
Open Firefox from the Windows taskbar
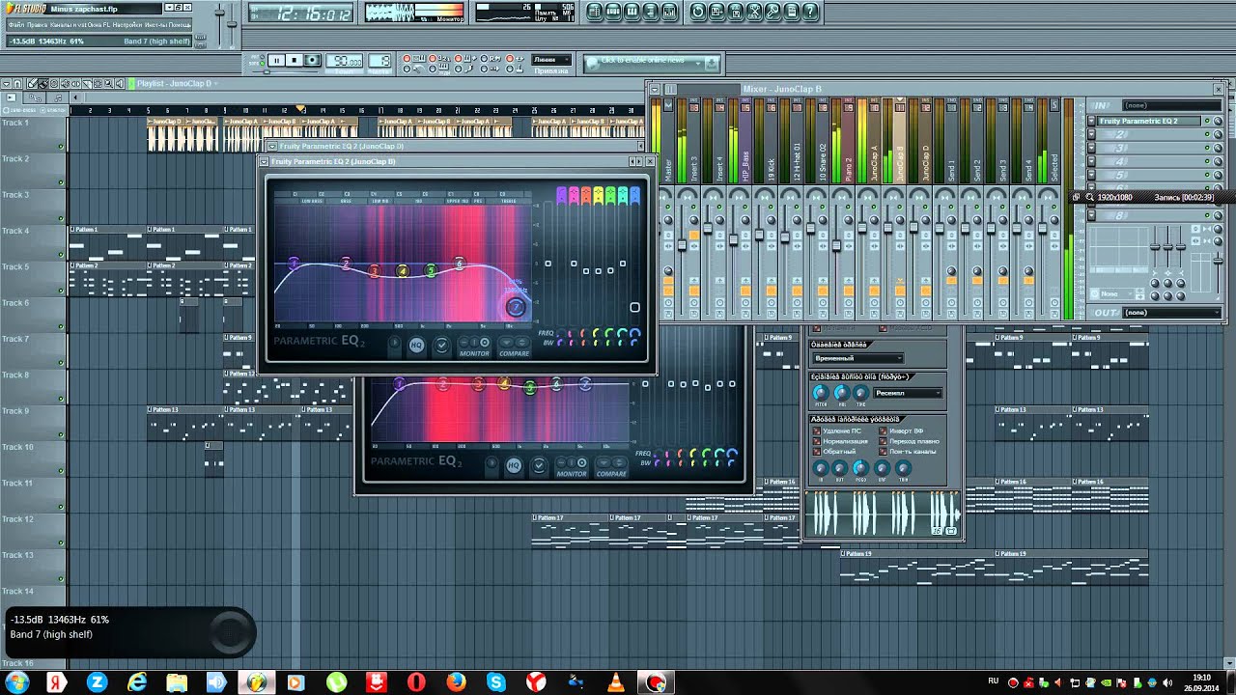456,682
